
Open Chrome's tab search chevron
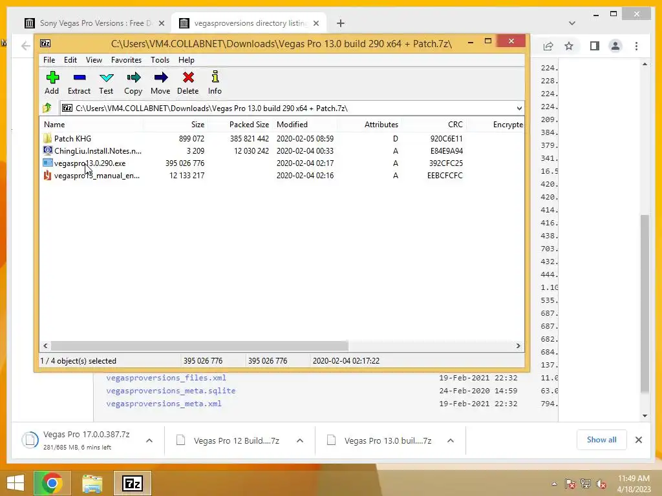click(x=572, y=23)
